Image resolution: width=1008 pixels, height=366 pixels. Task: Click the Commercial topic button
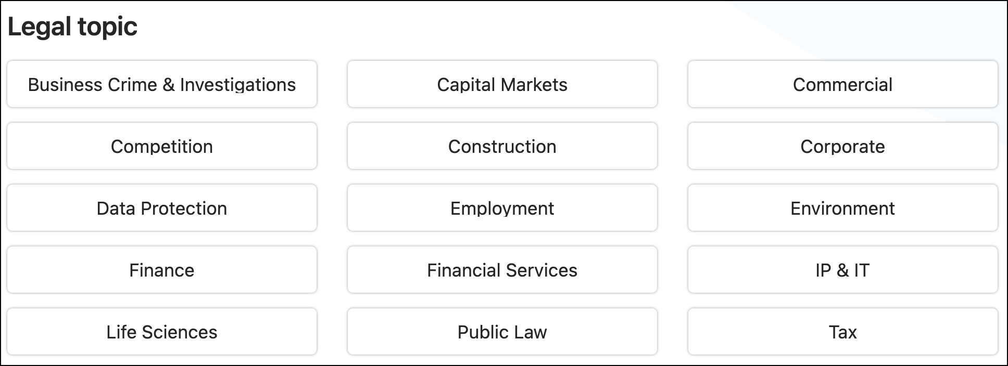[842, 84]
